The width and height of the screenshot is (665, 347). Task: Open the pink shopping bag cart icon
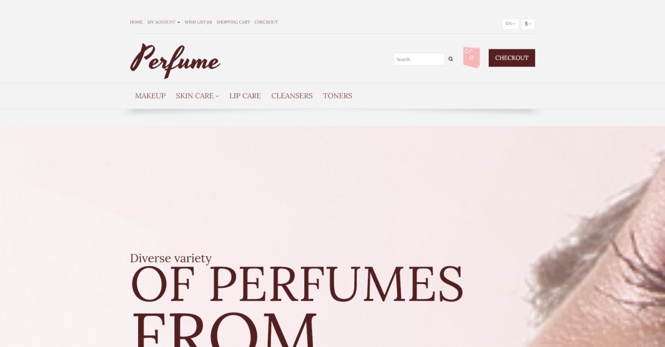pos(471,58)
